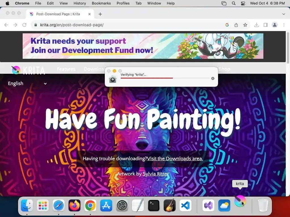This screenshot has width=290, height=217.
Task: Open the Sylvia Ritter artist link
Action: click(x=156, y=174)
